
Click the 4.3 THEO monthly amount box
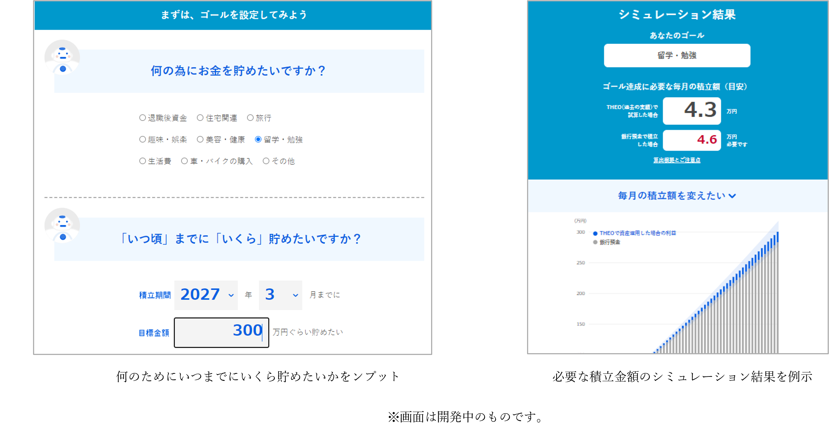(x=692, y=111)
